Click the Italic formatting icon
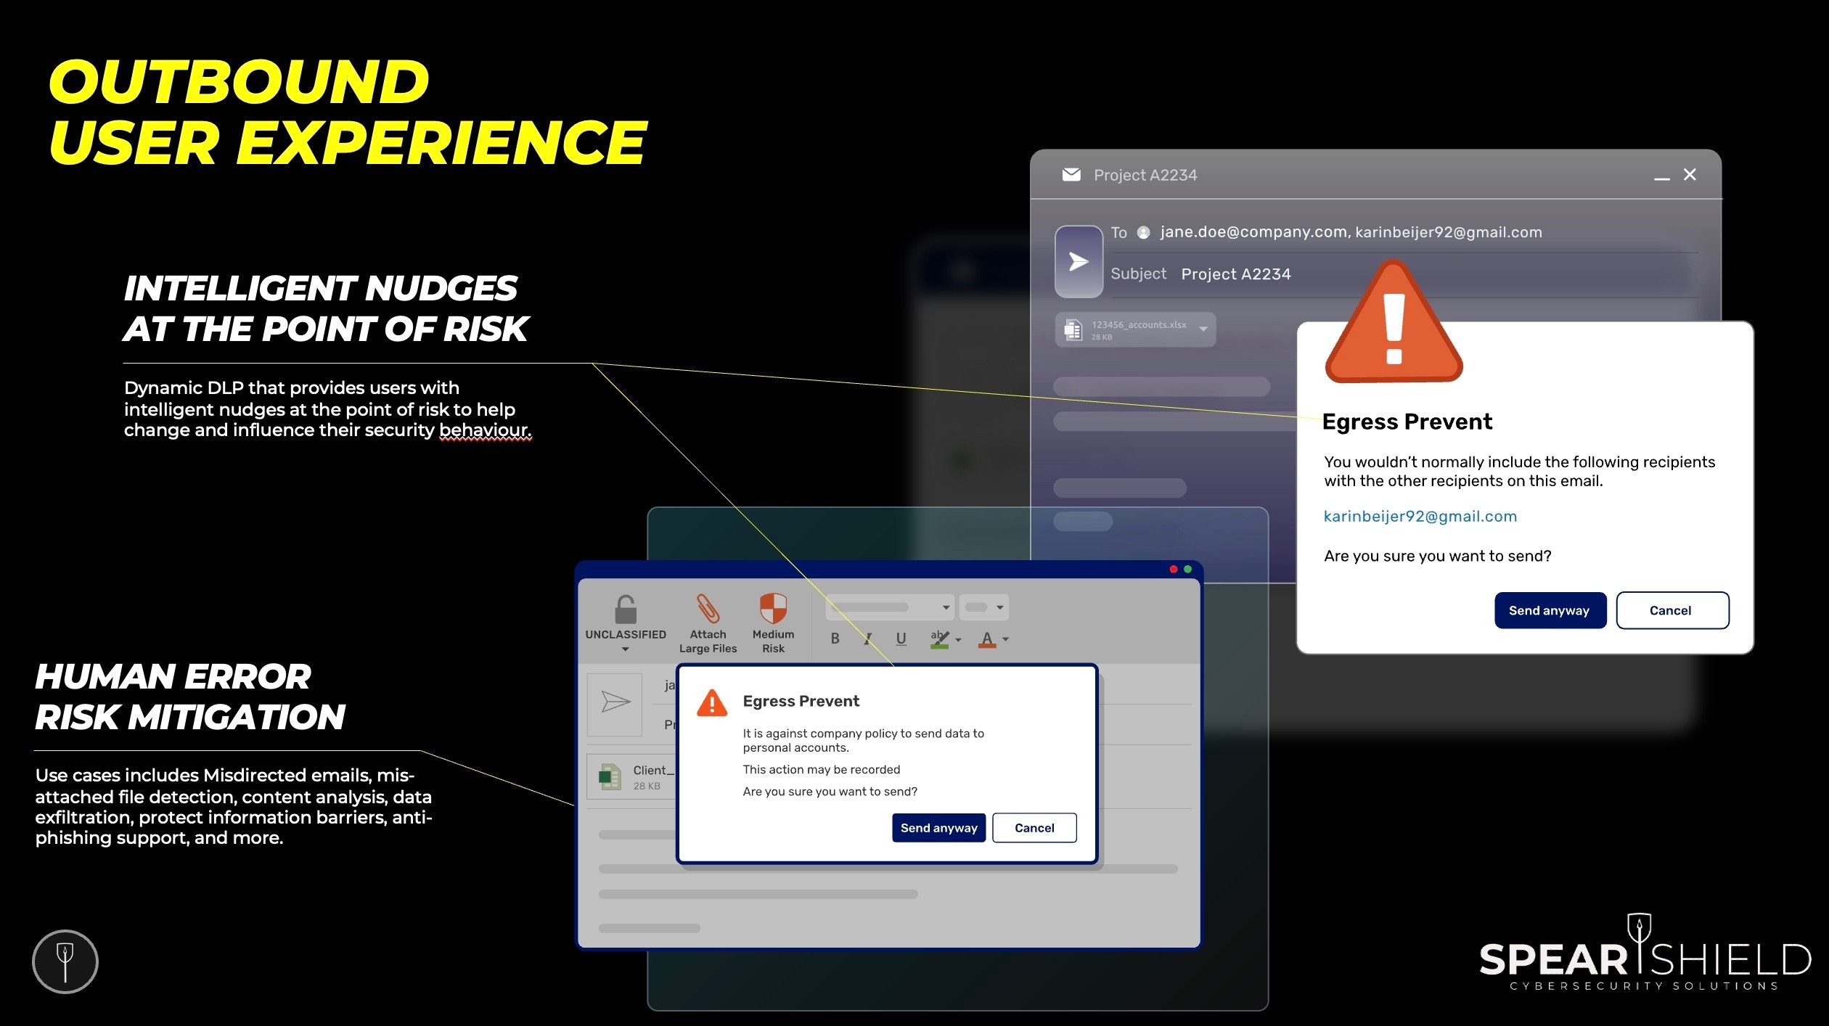This screenshot has height=1026, width=1829. coord(867,641)
